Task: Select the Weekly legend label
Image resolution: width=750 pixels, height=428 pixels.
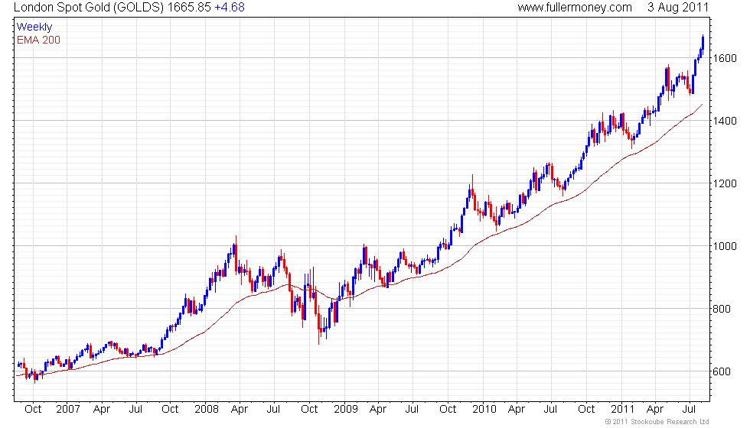Action: tap(34, 28)
